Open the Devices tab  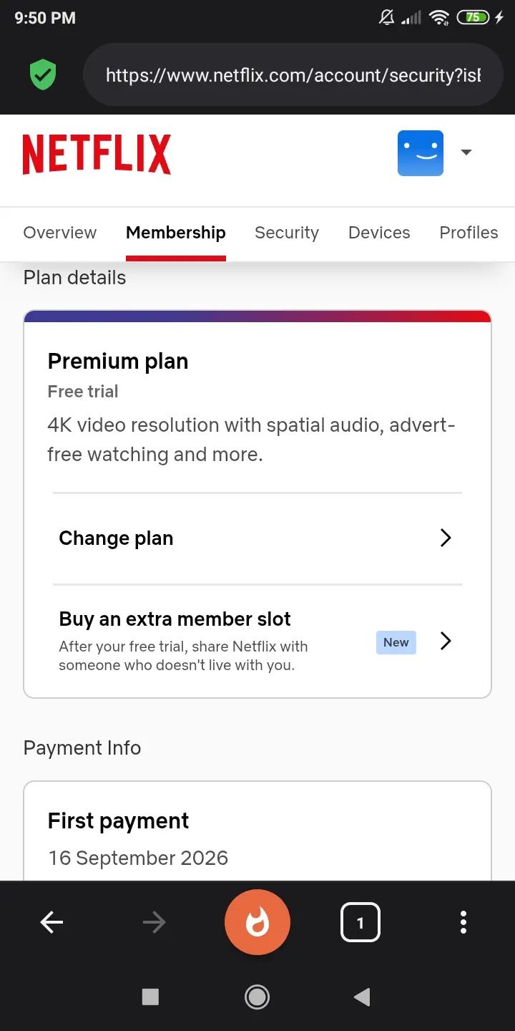[379, 233]
